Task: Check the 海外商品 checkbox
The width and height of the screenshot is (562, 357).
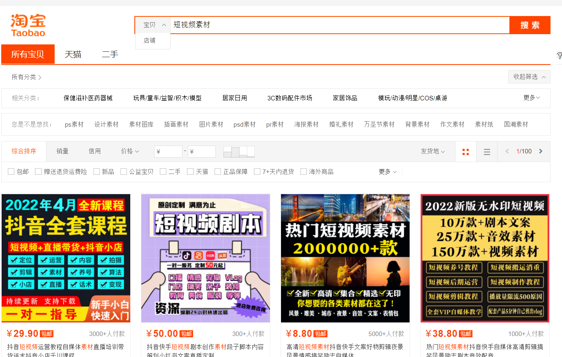Action: 304,172
